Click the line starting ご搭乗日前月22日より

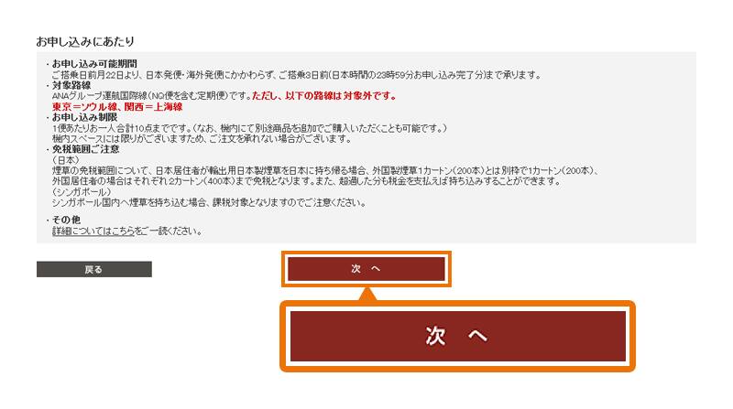pyautogui.click(x=296, y=75)
